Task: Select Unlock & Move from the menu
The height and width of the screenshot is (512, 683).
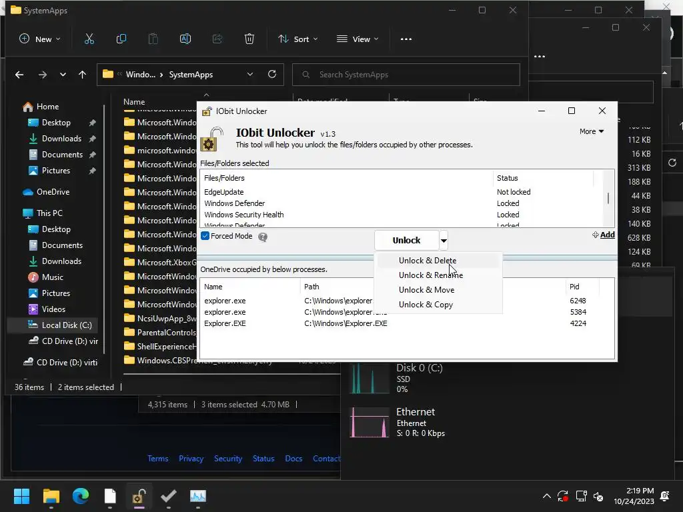Action: (x=438, y=290)
